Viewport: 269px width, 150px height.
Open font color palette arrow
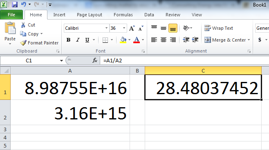coord(143,40)
